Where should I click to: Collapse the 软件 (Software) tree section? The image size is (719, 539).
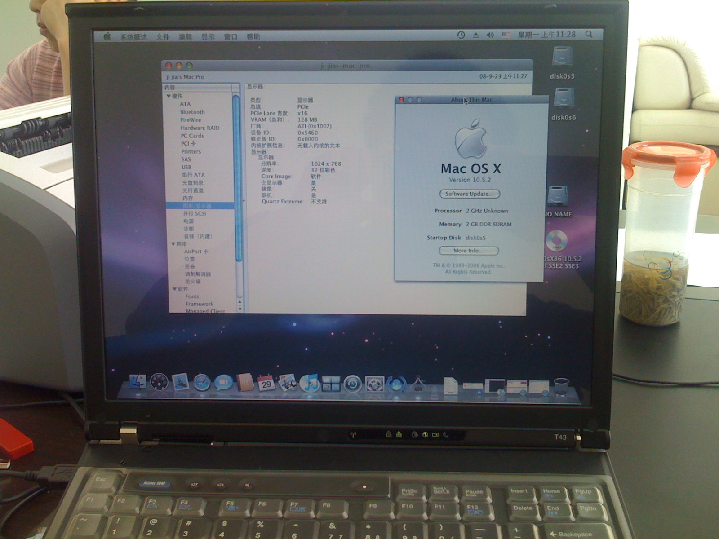click(175, 289)
